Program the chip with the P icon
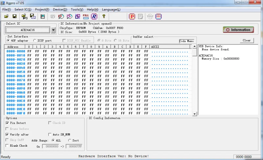 (x=132, y=16)
